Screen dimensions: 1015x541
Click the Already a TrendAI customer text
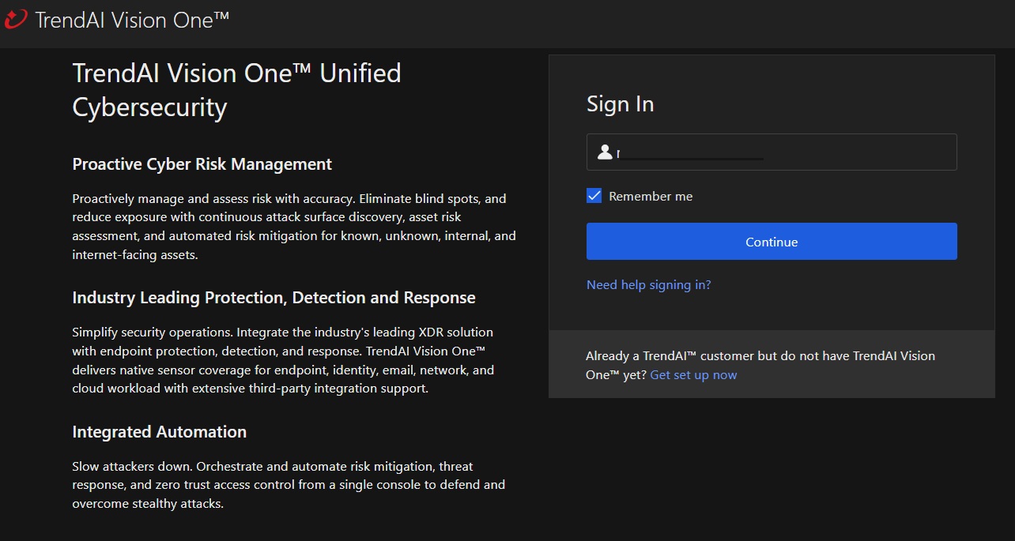[x=760, y=366]
